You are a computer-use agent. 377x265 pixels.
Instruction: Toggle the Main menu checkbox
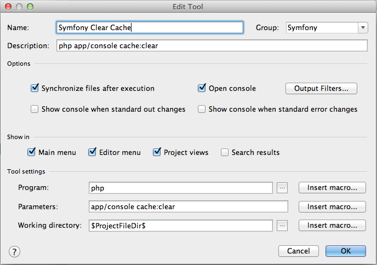point(31,152)
